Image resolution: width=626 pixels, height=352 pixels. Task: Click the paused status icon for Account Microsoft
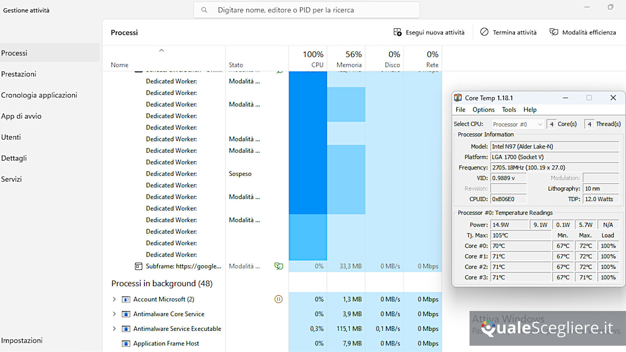(278, 299)
